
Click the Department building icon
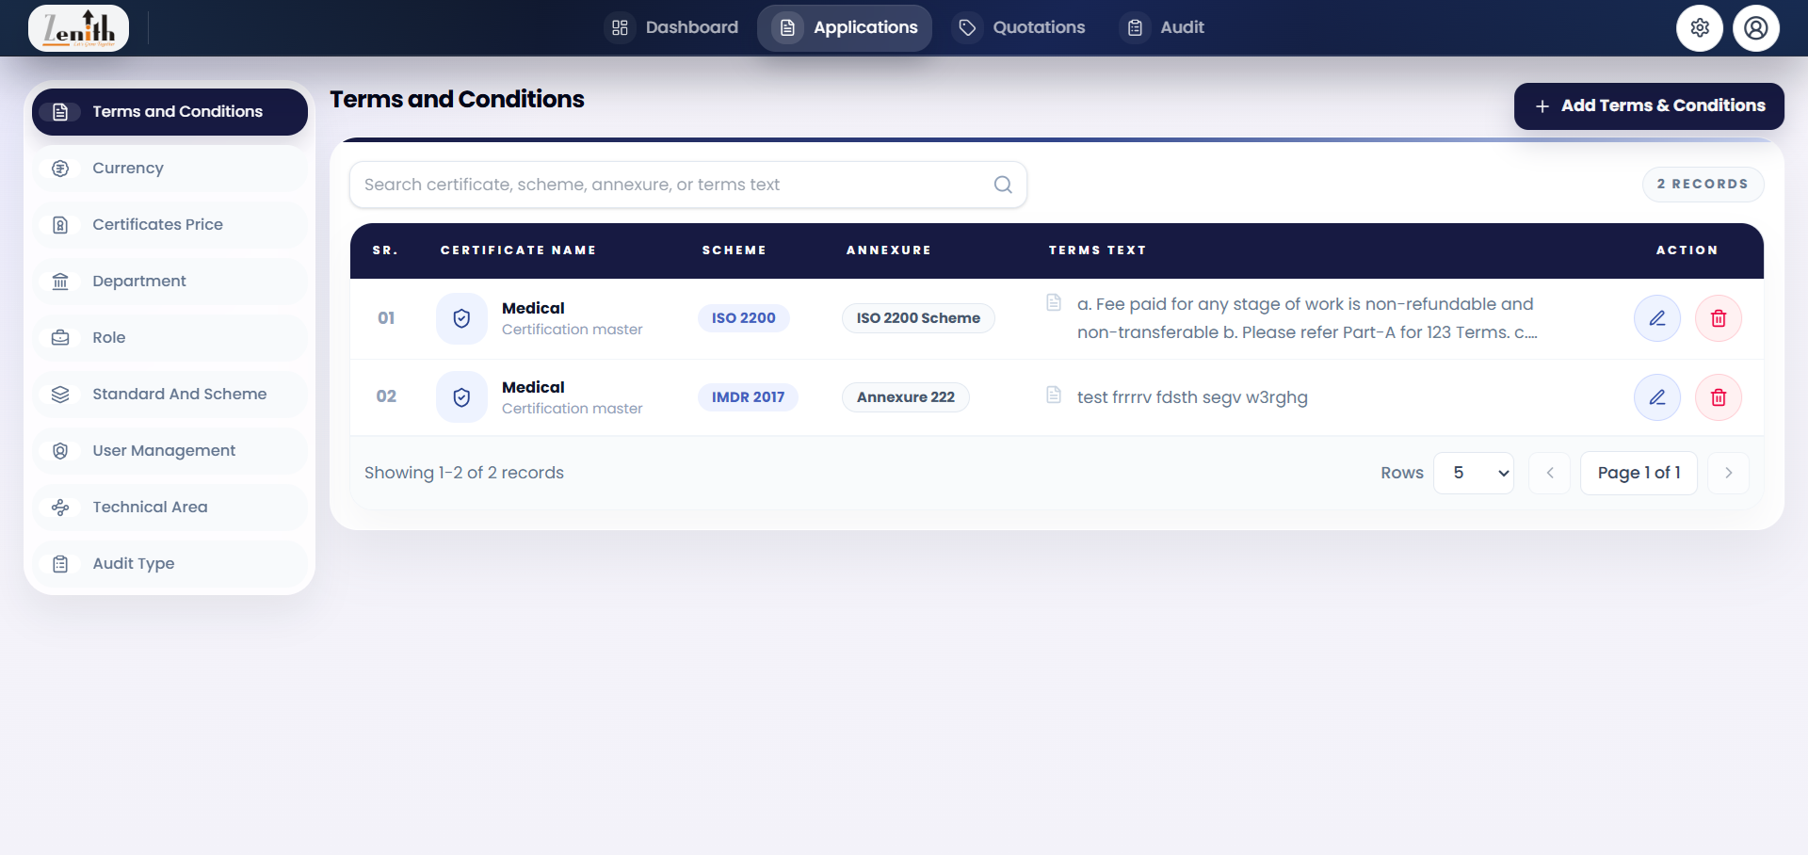(60, 282)
